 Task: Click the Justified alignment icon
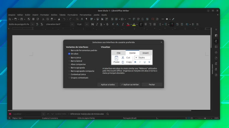click(x=155, y=24)
